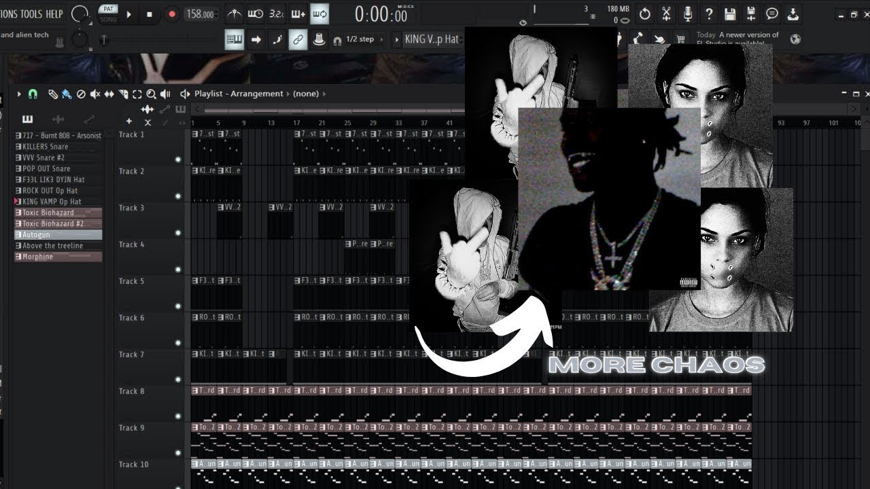Select the Mute tool in playlist
Viewport: 870px width, 489px height.
(x=95, y=94)
